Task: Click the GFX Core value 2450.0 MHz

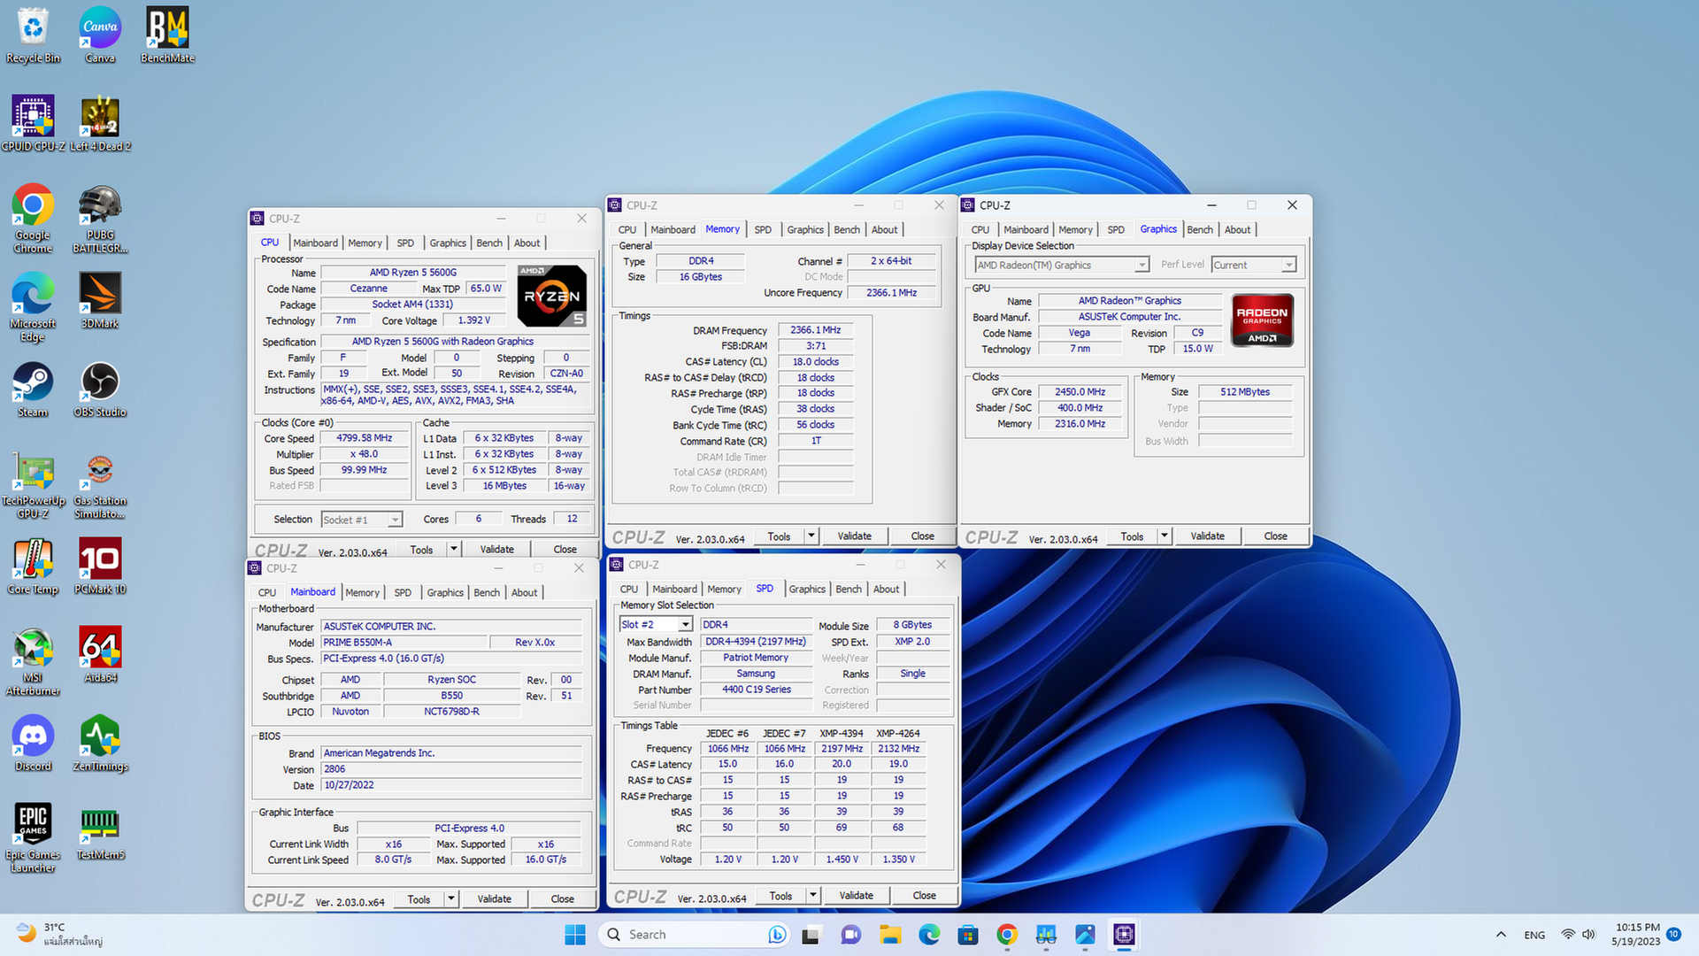Action: tap(1080, 391)
